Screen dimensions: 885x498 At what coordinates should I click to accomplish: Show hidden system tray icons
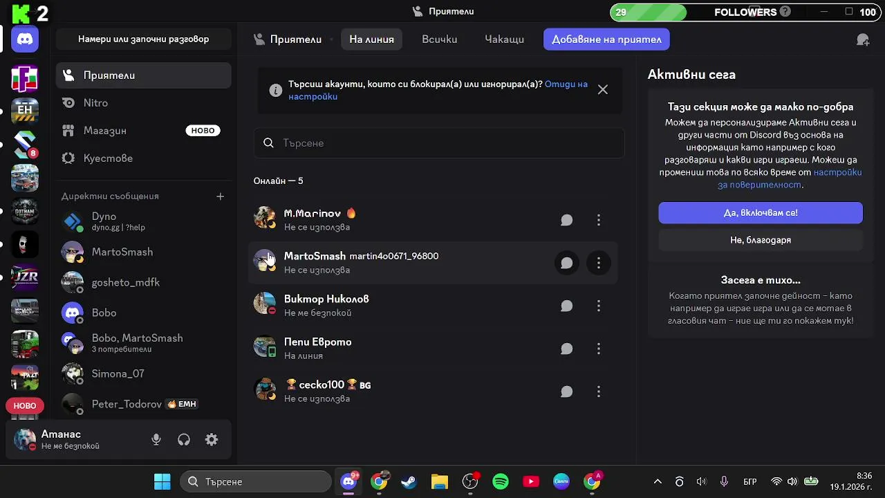click(658, 481)
